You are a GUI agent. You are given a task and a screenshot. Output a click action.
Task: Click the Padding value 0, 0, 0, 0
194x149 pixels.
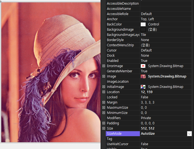(148, 123)
